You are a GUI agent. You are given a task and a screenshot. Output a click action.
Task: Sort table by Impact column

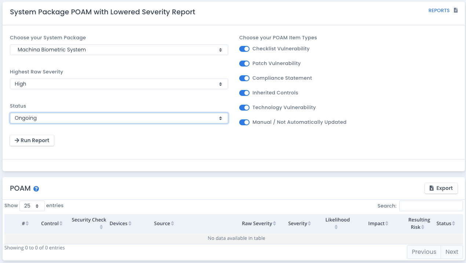pyautogui.click(x=378, y=223)
